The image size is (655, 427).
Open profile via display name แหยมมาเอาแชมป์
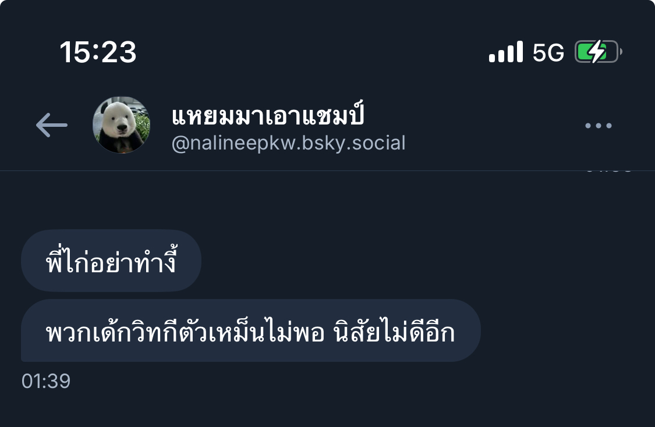tap(268, 114)
